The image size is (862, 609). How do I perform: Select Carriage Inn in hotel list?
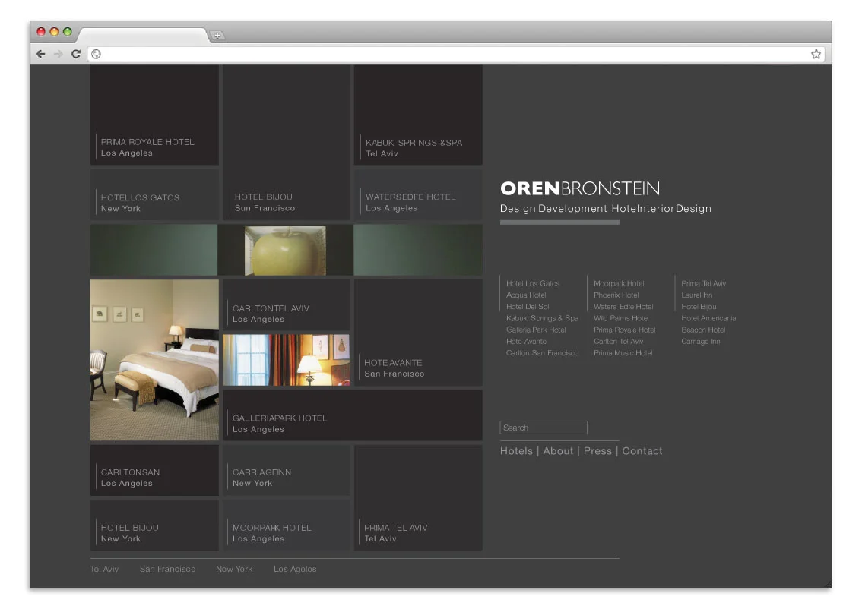click(x=700, y=341)
